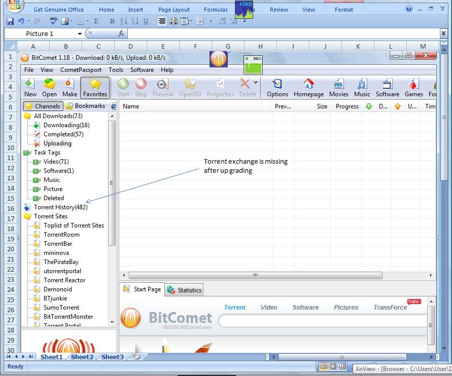Open Excel help question mark icon
The width and height of the screenshot is (452, 376).
[x=409, y=9]
